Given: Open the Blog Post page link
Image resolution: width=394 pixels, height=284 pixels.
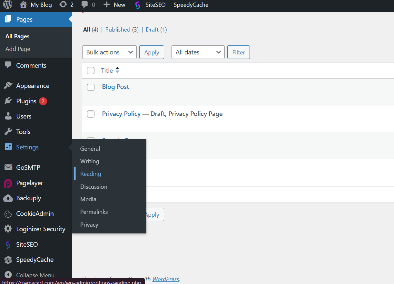Looking at the screenshot, I should point(115,87).
